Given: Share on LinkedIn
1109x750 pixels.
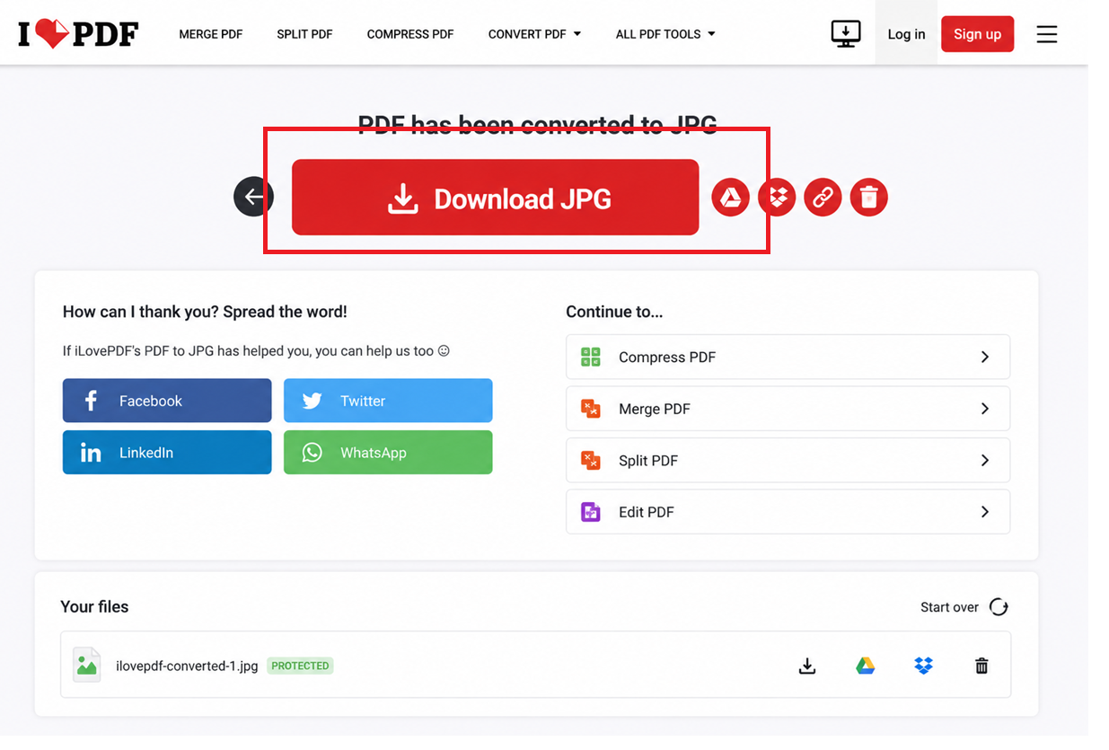Looking at the screenshot, I should tap(167, 453).
